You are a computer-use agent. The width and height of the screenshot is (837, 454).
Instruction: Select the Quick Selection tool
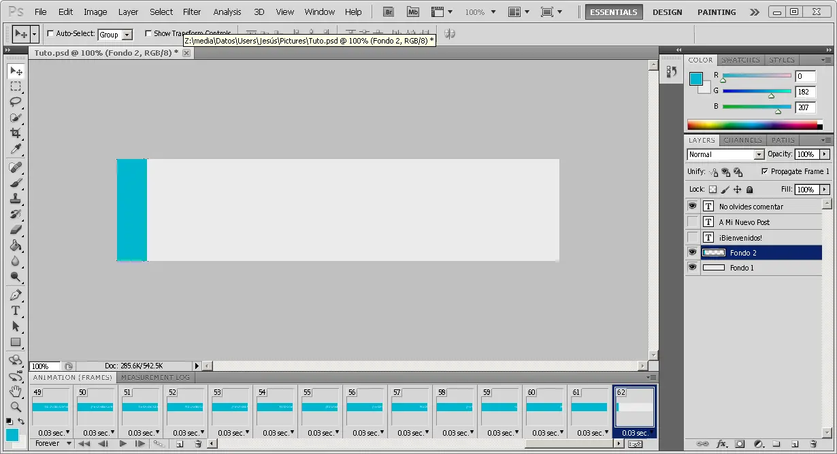16,118
